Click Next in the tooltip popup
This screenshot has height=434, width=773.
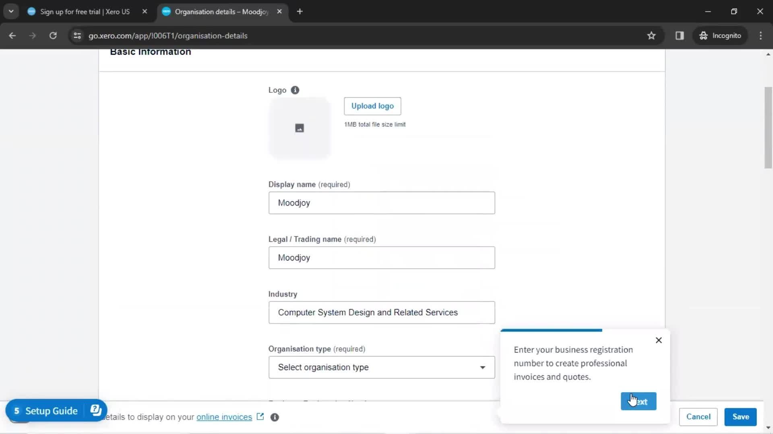pos(639,401)
